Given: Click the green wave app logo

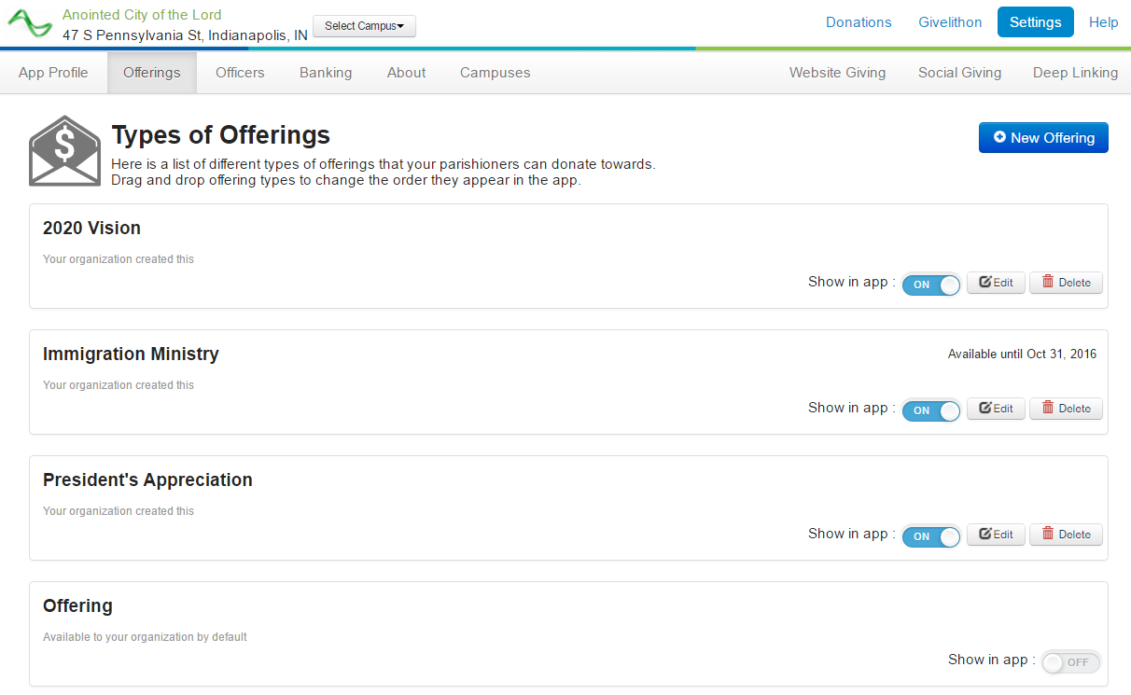Looking at the screenshot, I should 30,23.
